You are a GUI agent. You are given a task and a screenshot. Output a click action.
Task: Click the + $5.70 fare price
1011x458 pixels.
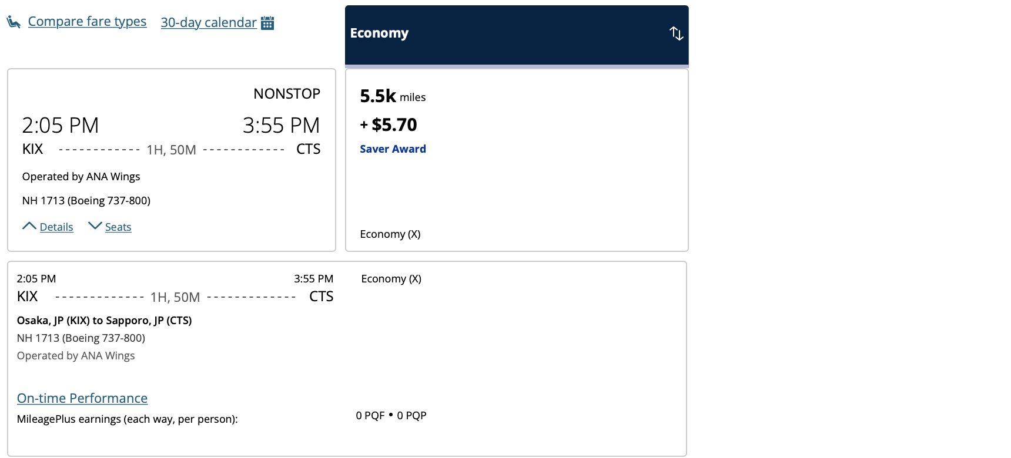389,124
